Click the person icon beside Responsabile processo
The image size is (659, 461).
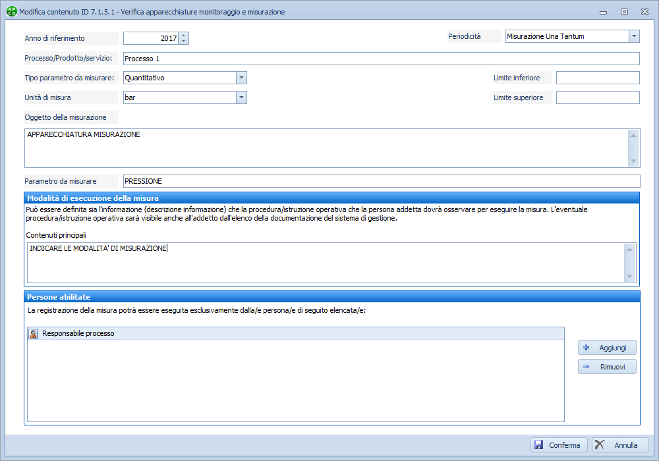point(34,334)
